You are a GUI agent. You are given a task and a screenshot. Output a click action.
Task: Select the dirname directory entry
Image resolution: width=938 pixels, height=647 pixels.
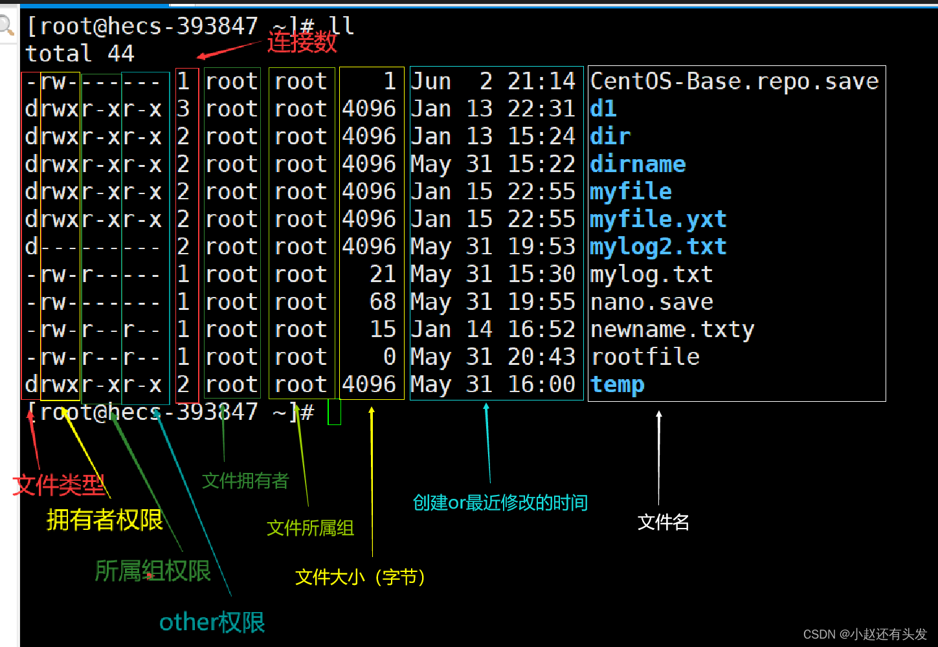click(x=638, y=164)
